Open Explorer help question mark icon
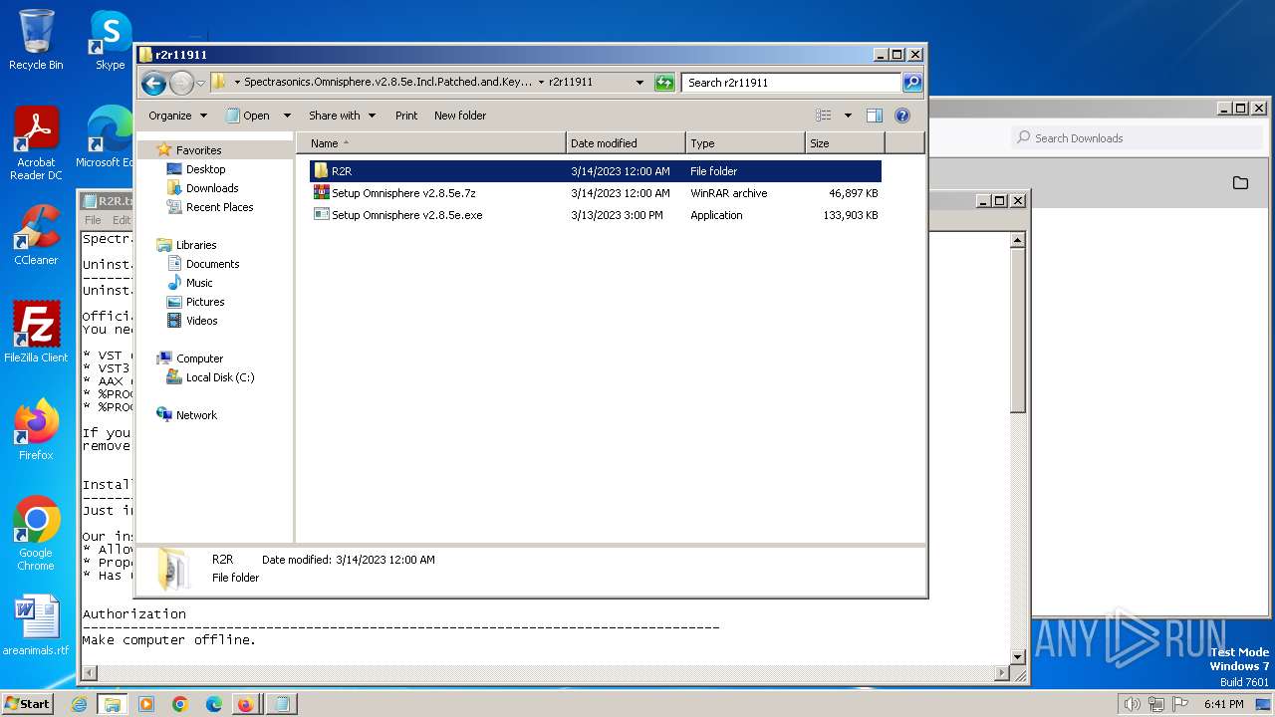The image size is (1275, 717). 902,116
